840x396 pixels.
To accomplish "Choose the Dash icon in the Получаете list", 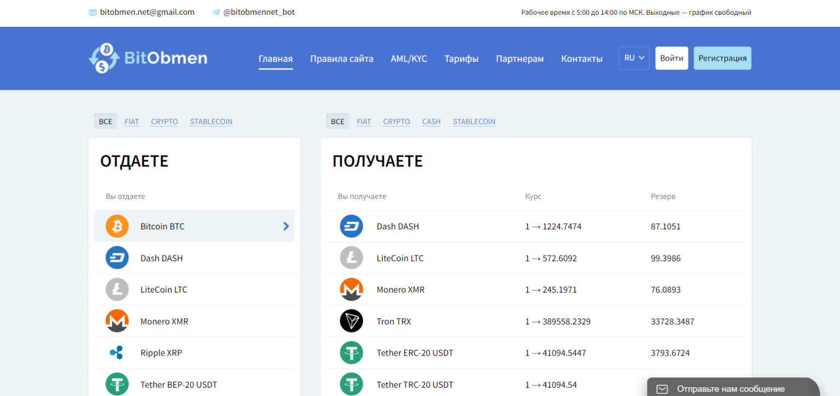I will (x=352, y=226).
